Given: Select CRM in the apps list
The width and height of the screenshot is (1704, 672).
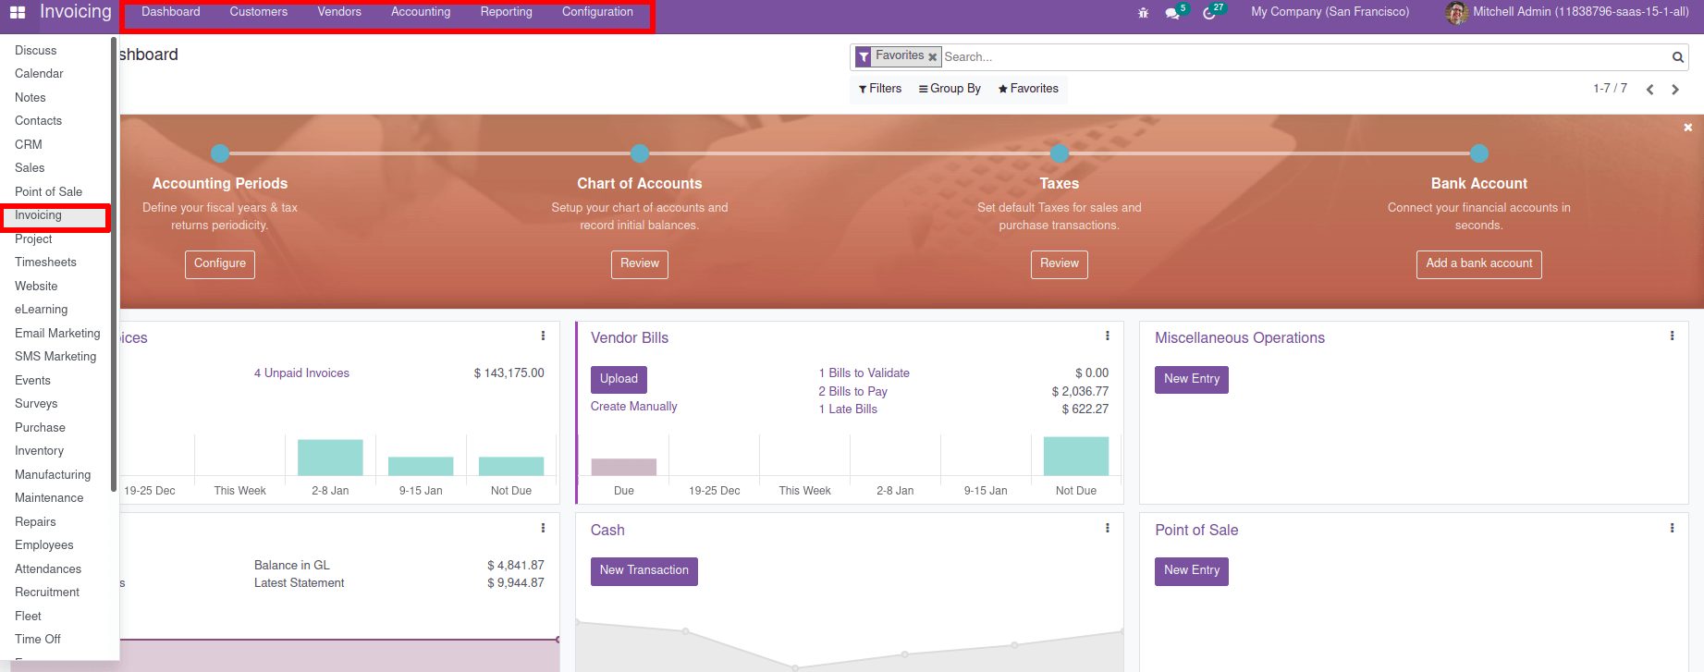Looking at the screenshot, I should click(29, 145).
